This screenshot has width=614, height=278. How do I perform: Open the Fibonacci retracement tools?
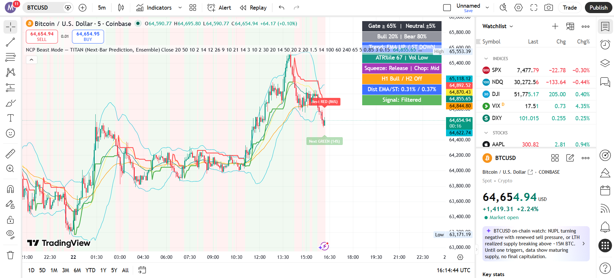point(11,57)
